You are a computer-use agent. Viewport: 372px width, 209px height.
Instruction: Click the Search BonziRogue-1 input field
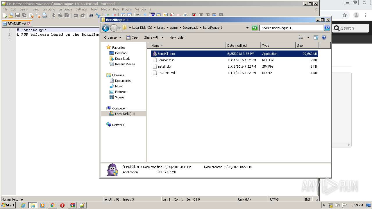pos(291,28)
